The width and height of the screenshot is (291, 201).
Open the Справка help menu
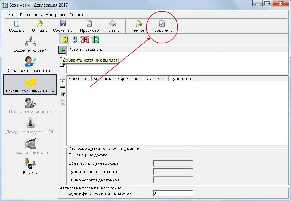tap(78, 15)
